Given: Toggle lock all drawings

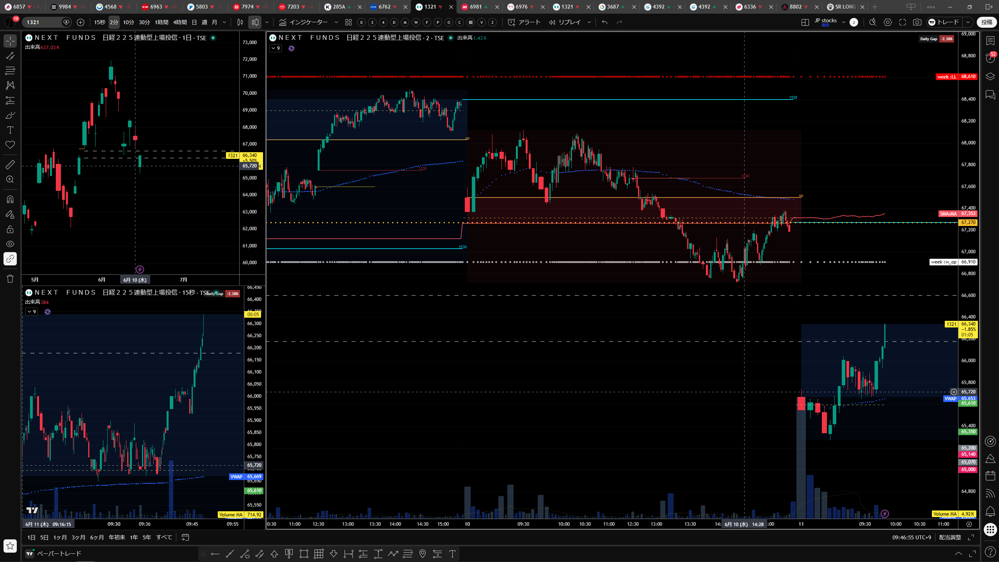Looking at the screenshot, I should coord(10,229).
